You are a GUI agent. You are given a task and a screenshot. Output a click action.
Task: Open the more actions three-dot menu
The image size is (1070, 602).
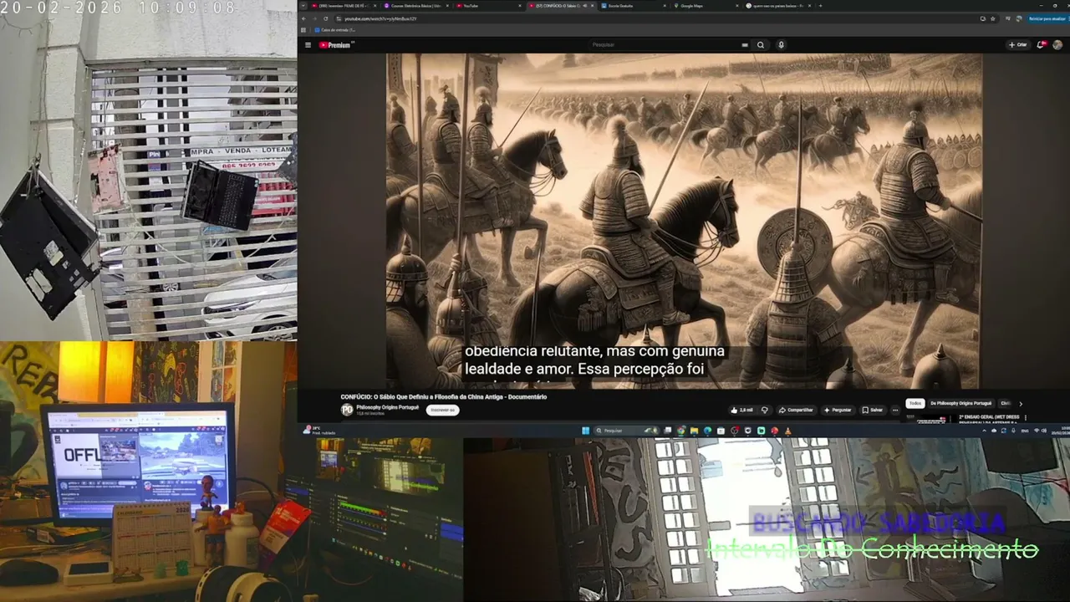click(x=895, y=410)
